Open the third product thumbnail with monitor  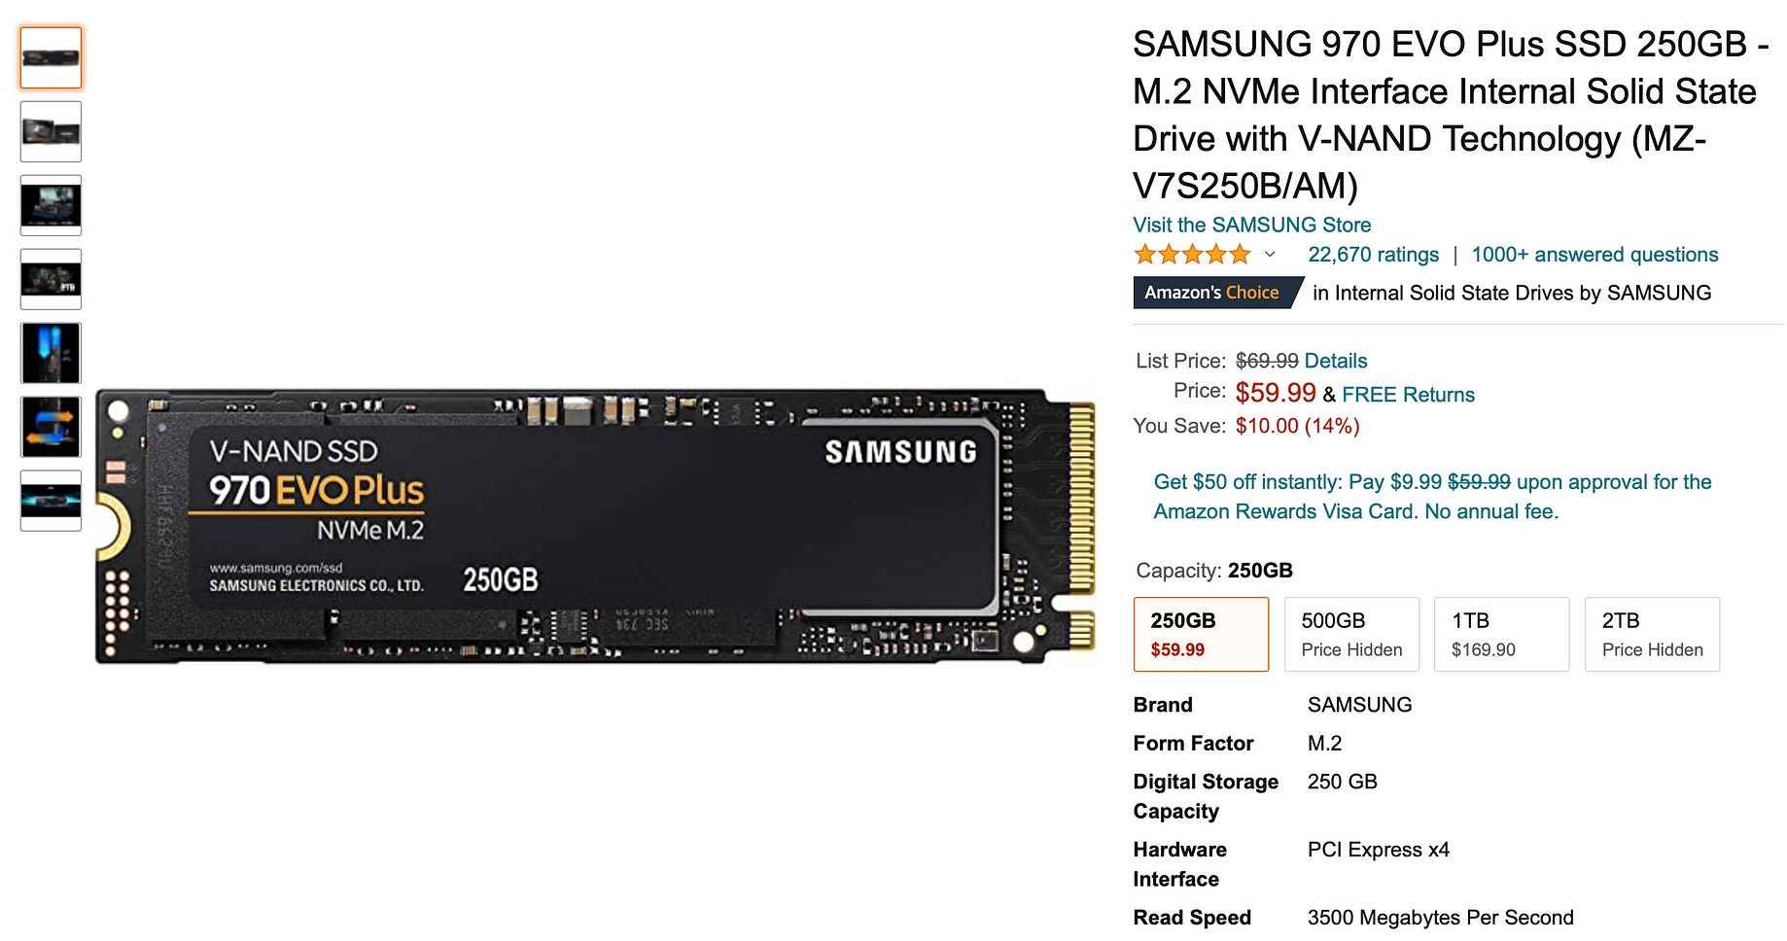[x=51, y=205]
